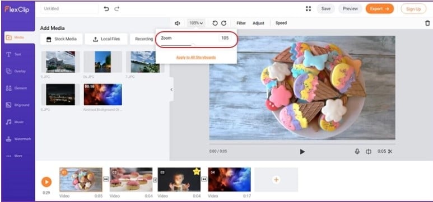
Task: Open the 105% zoom dropdown
Action: [196, 23]
